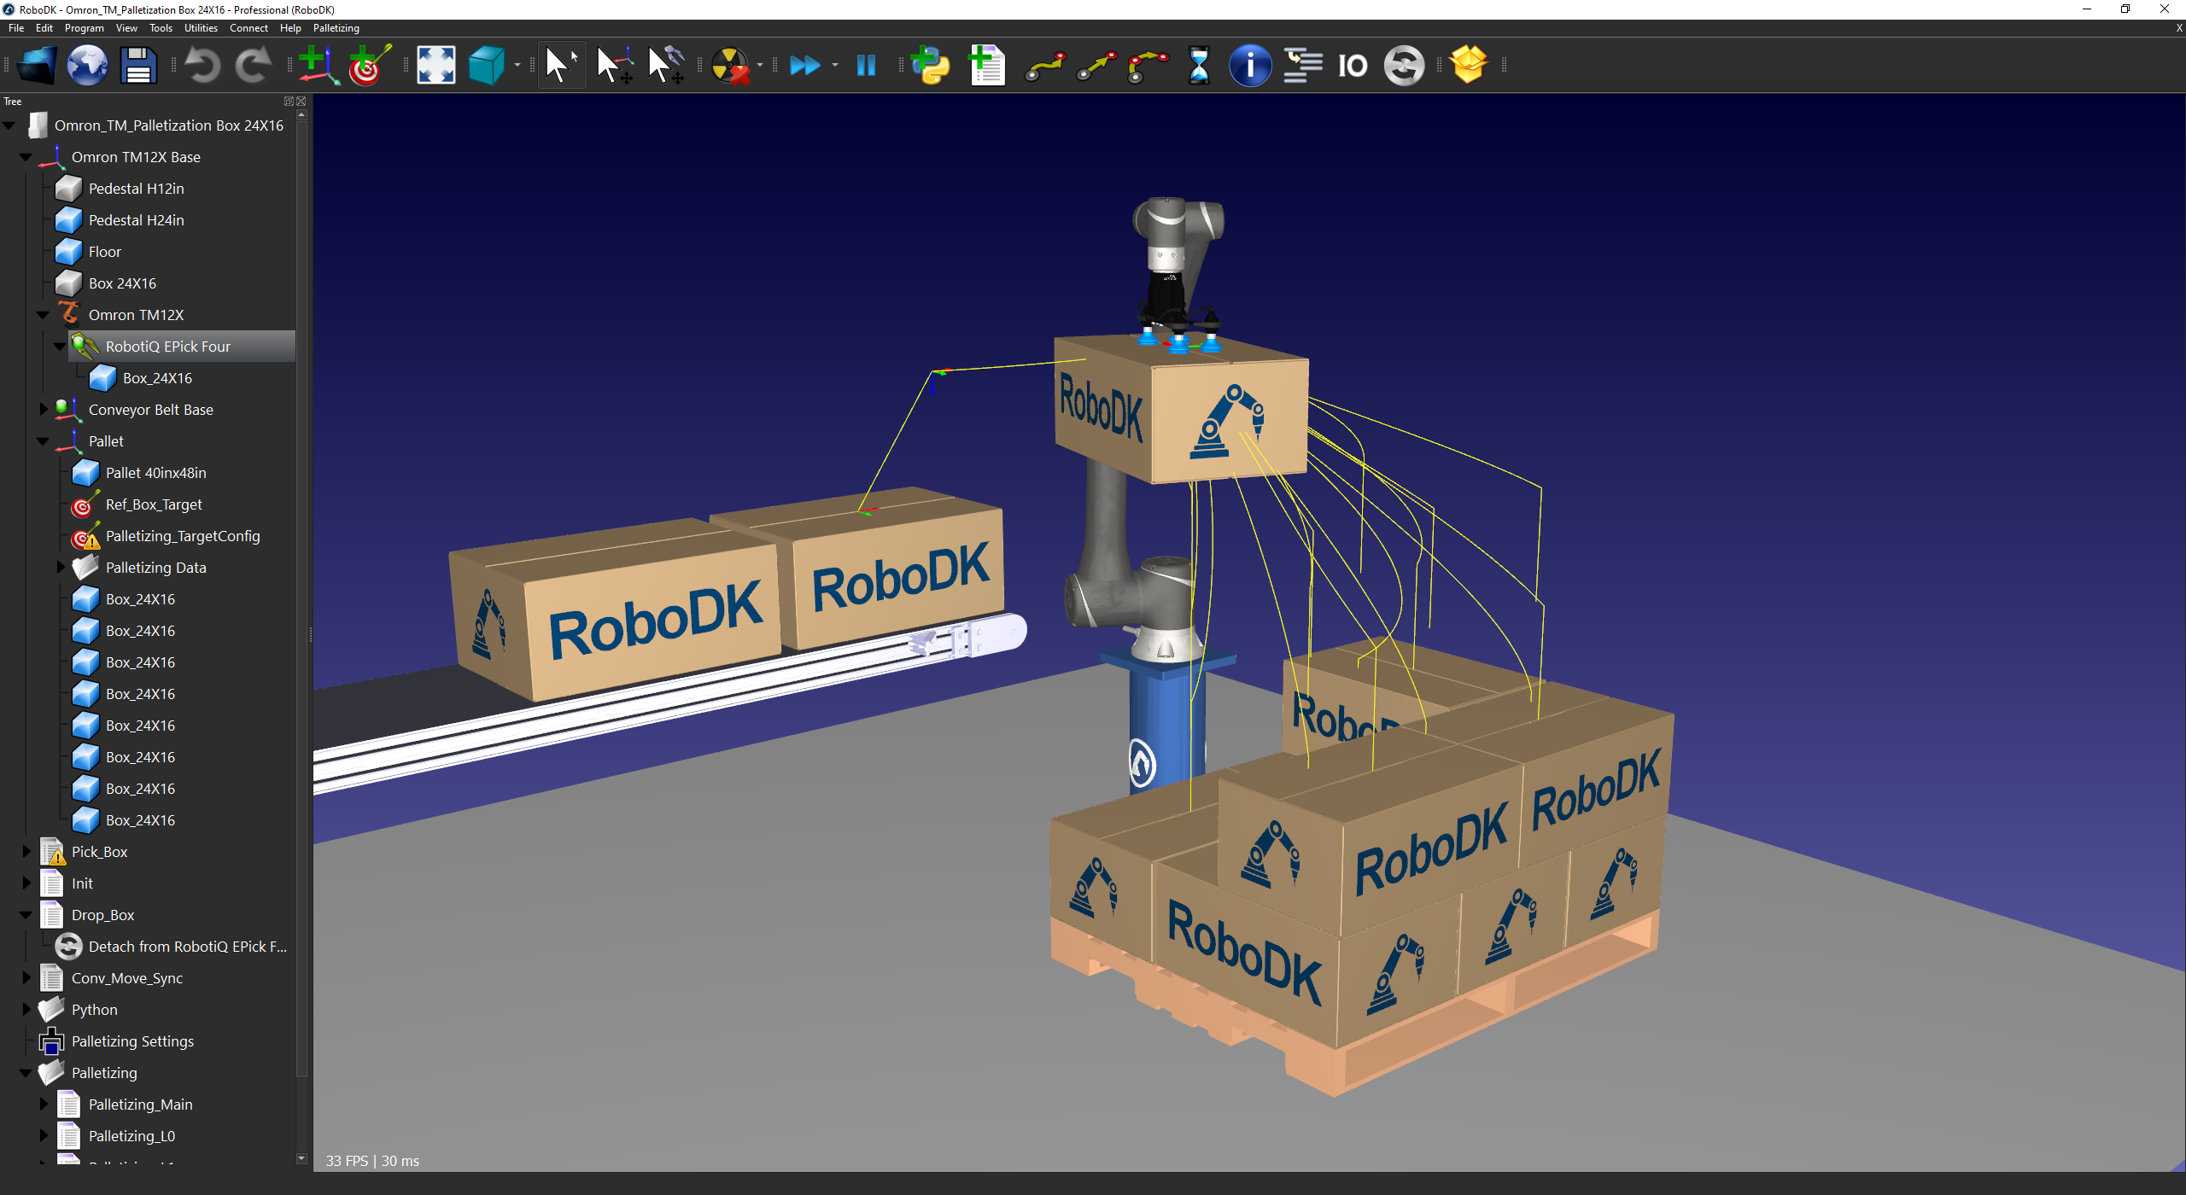Open the isometric view cube dropdown arrow
Image resolution: width=2186 pixels, height=1195 pixels.
[517, 66]
